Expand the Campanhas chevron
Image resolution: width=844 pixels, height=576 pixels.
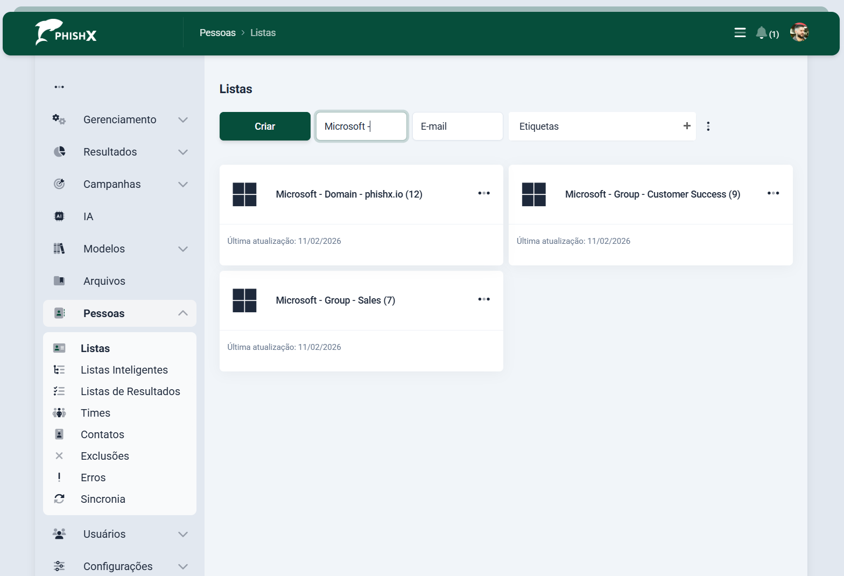(x=183, y=184)
